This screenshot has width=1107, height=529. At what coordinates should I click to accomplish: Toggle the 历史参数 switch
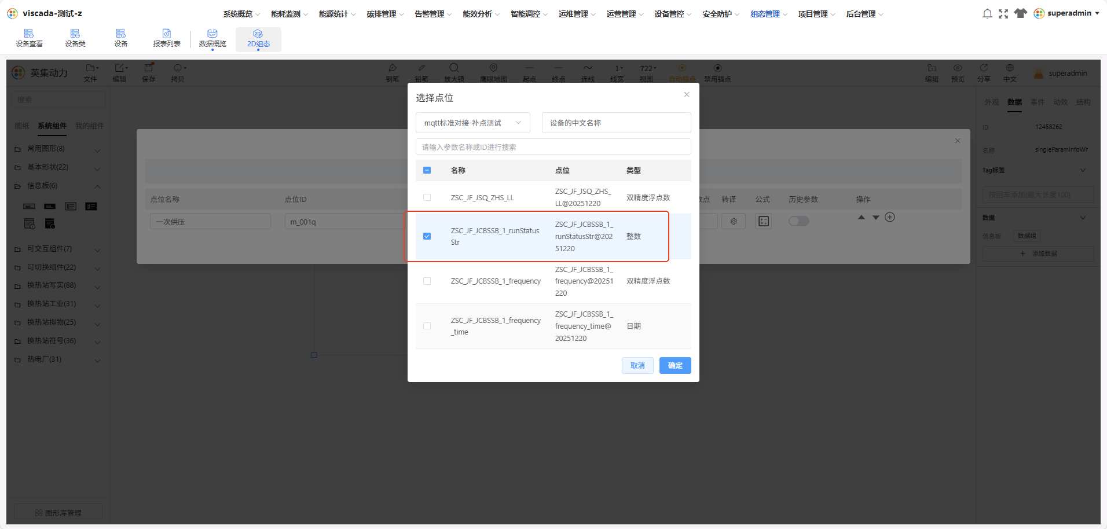tap(799, 221)
